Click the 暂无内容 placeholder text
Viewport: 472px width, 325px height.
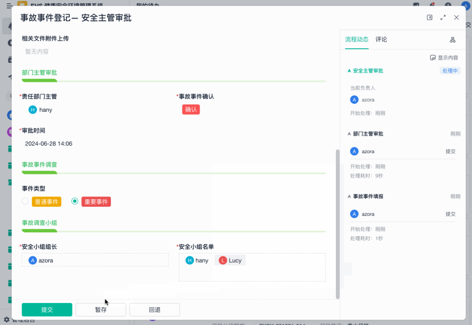[x=37, y=51]
